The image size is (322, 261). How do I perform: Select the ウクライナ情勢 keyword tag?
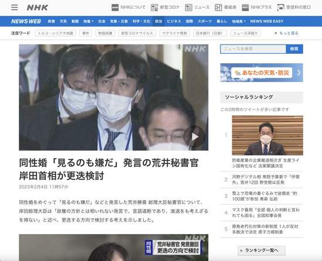tap(175, 33)
